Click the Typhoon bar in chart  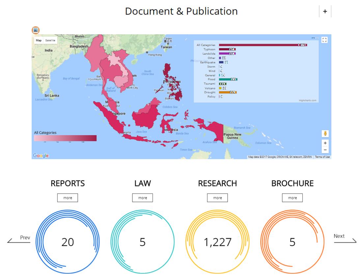point(227,49)
